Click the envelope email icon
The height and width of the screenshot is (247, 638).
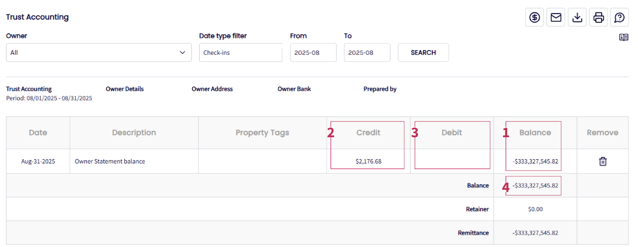[556, 18]
